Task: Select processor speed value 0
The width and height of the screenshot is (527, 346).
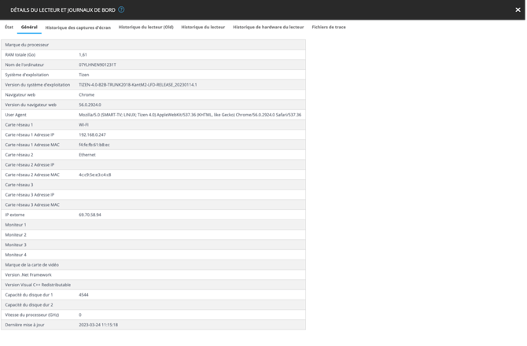Action: coord(80,315)
